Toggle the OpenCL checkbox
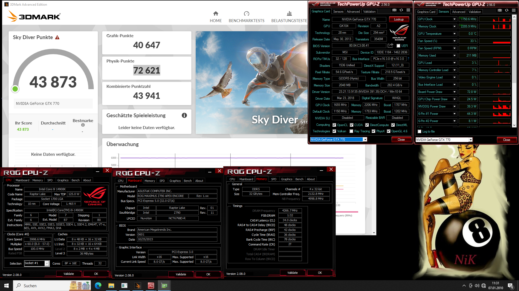Screen dimensions: 519x291 point(334,125)
